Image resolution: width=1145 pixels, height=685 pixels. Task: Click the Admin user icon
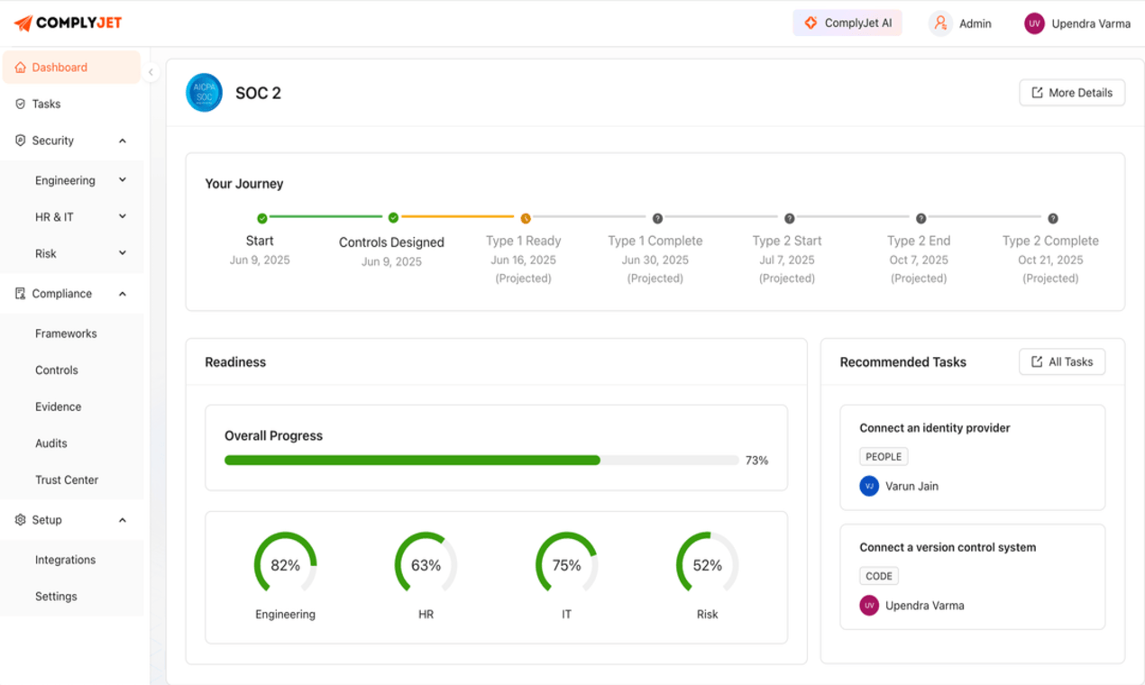click(x=940, y=23)
